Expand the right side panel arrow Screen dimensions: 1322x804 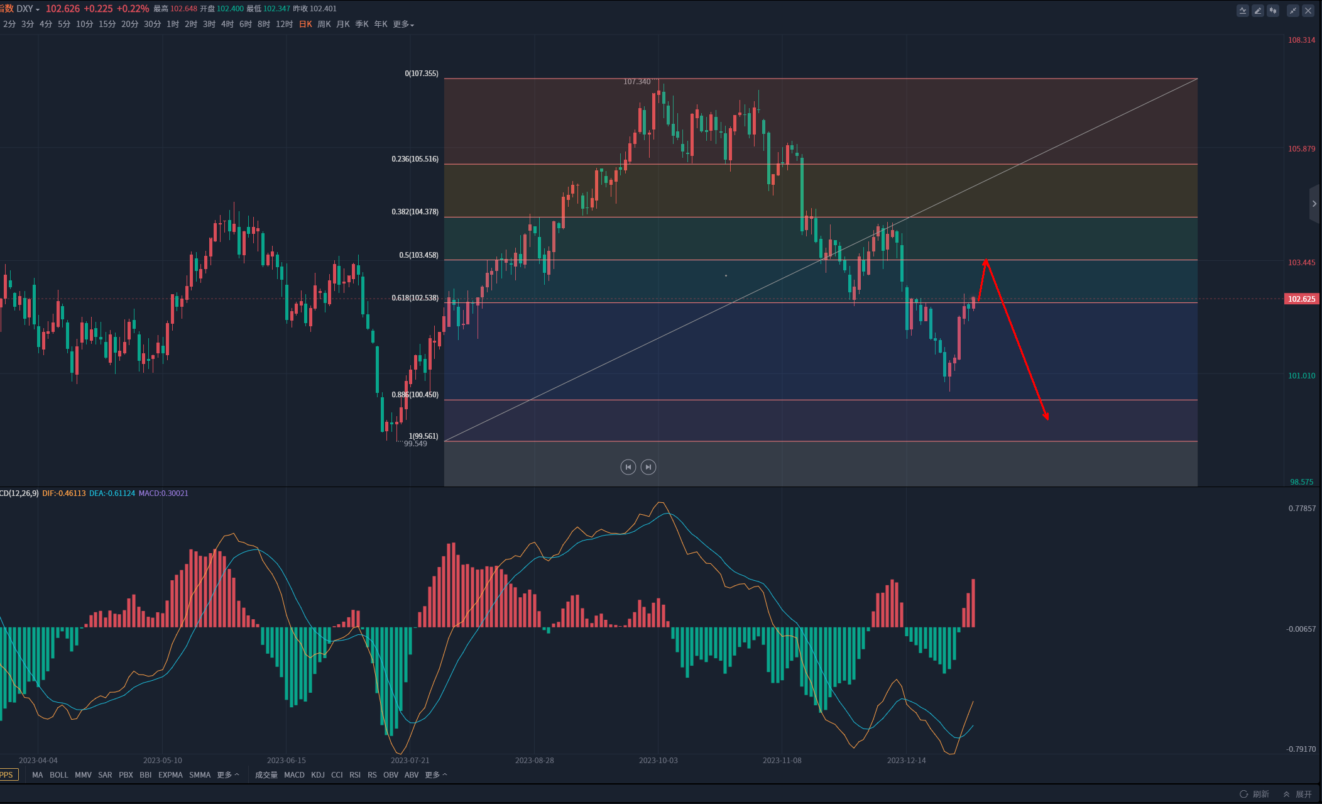(x=1314, y=204)
